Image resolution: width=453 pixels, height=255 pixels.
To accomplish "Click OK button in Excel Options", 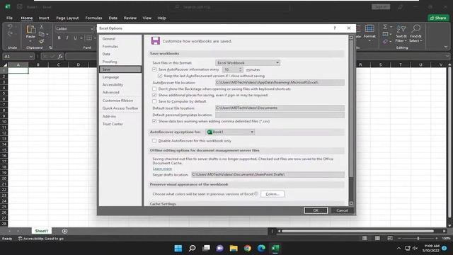I will point(316,210).
